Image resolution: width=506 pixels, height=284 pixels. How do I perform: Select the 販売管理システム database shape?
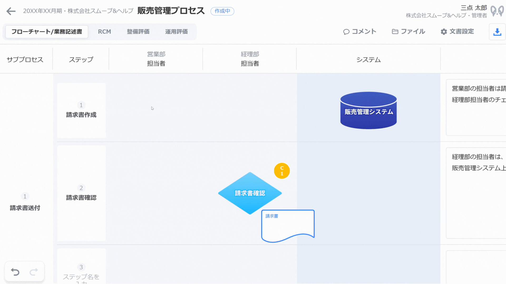(x=368, y=110)
